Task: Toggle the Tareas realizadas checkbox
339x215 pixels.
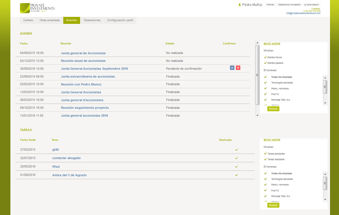Action: (265, 159)
